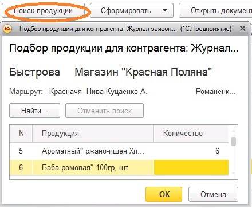Viewport: 252px width, 208px height.
Task: Click the table scrollbar thumb
Action: tap(233, 142)
